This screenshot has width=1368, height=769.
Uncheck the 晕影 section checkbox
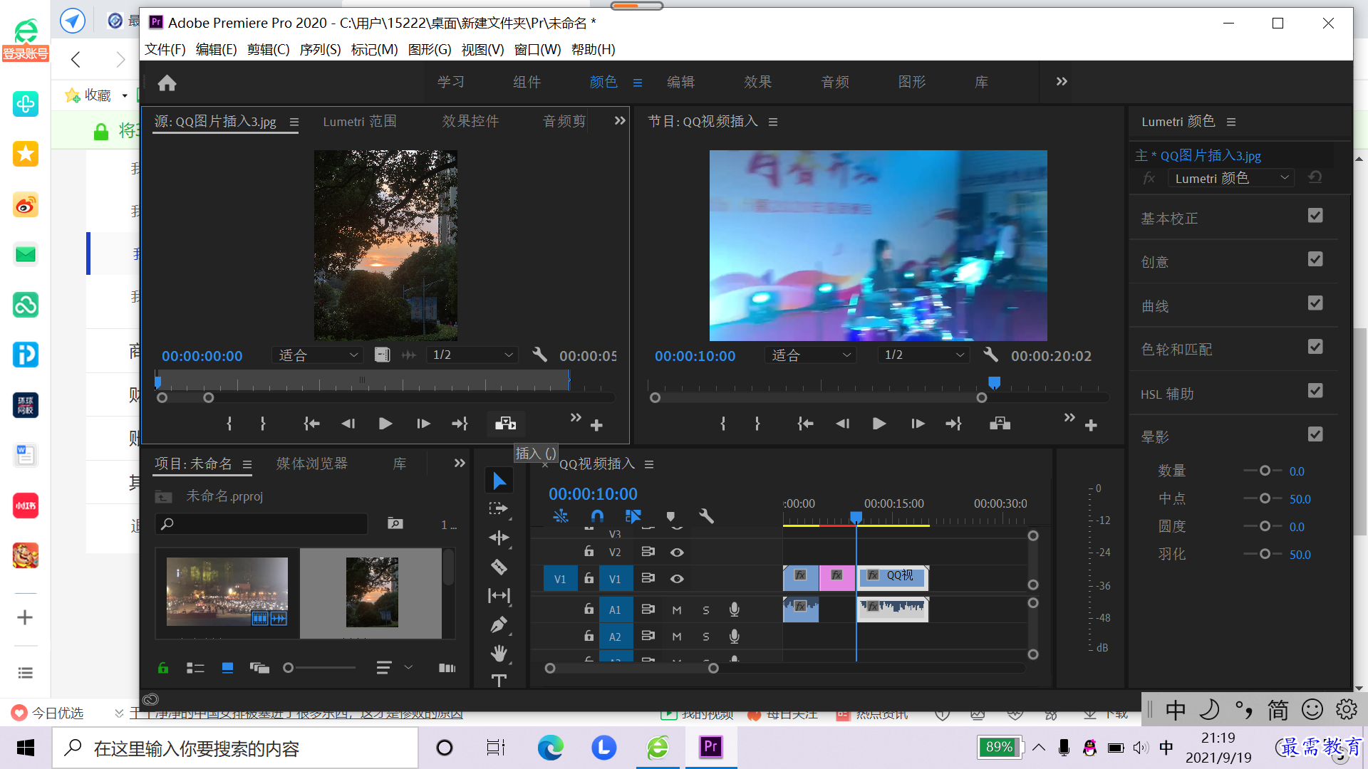(1315, 434)
